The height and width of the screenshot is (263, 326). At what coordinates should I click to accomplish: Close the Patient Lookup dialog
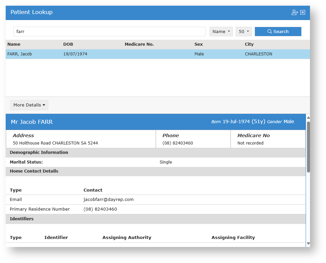point(303,12)
